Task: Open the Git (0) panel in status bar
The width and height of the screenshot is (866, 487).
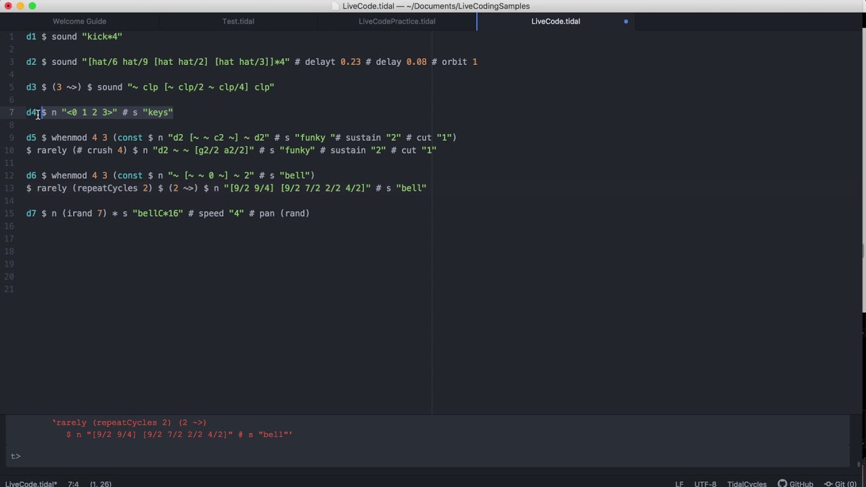Action: pos(840,484)
